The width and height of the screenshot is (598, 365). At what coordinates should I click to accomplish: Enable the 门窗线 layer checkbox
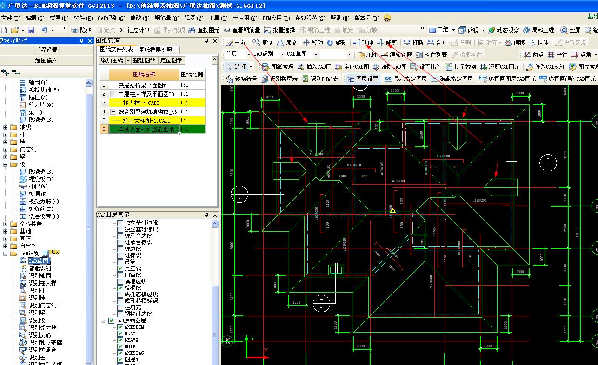point(120,275)
